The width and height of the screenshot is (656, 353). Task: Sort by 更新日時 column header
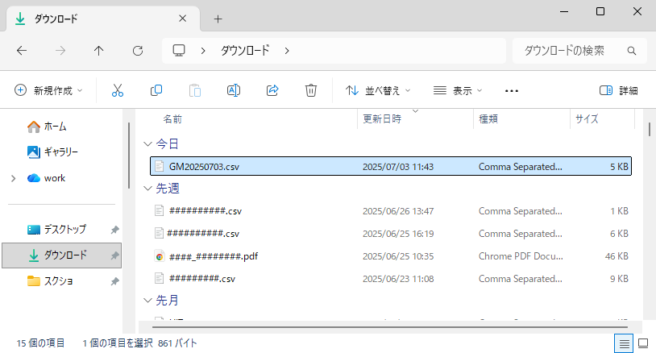coord(382,119)
